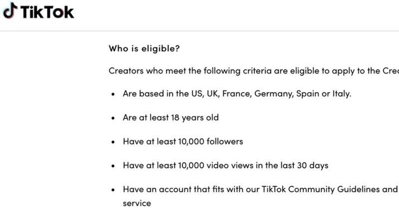Click the bullet beside the video views line
The height and width of the screenshot is (224, 399).
point(113,166)
